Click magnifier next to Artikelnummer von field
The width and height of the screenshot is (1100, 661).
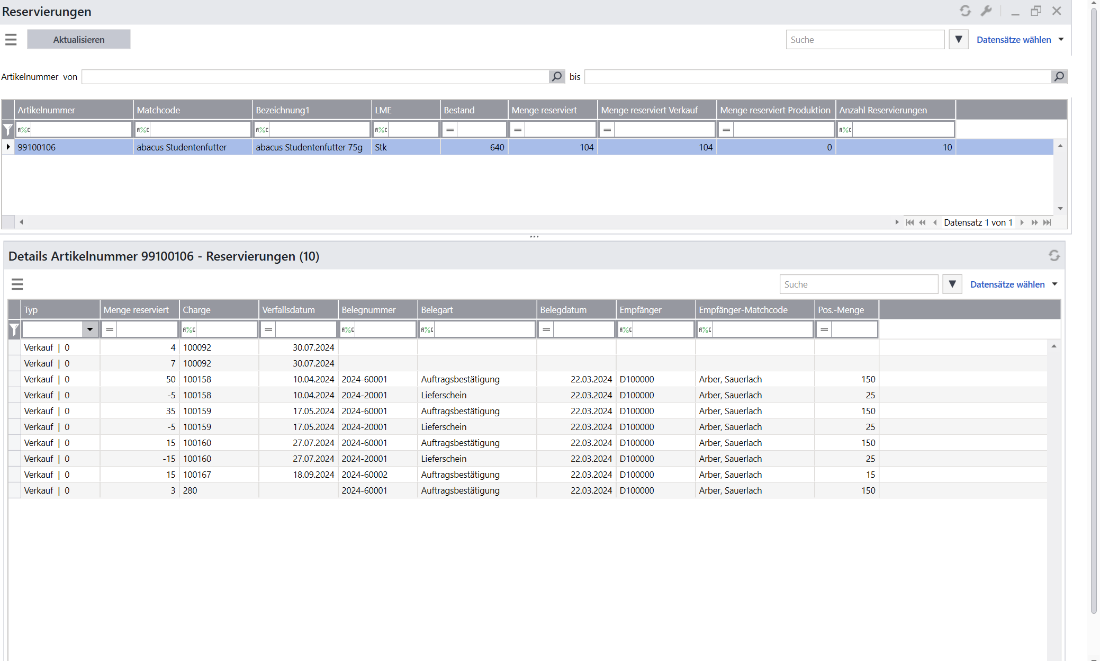556,77
